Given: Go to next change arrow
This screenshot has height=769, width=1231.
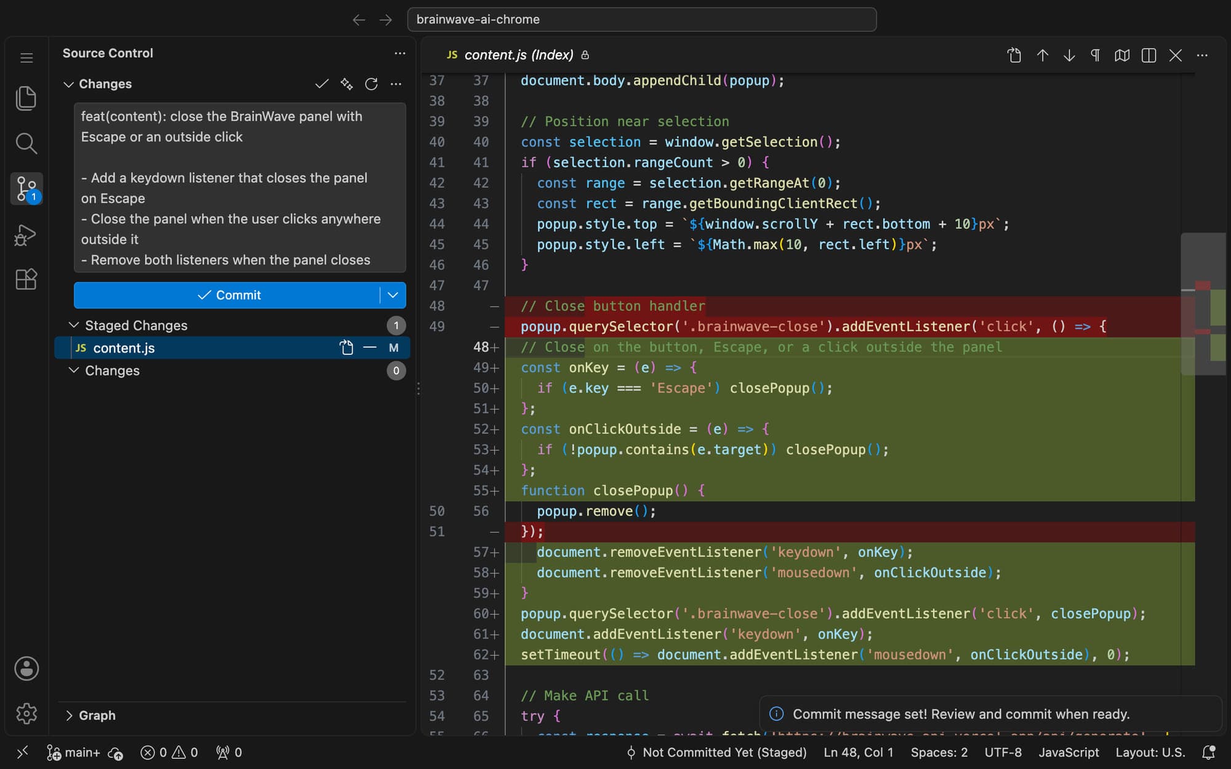Looking at the screenshot, I should 1069,55.
